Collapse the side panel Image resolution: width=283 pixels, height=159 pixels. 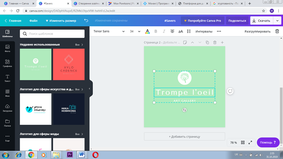point(89,89)
